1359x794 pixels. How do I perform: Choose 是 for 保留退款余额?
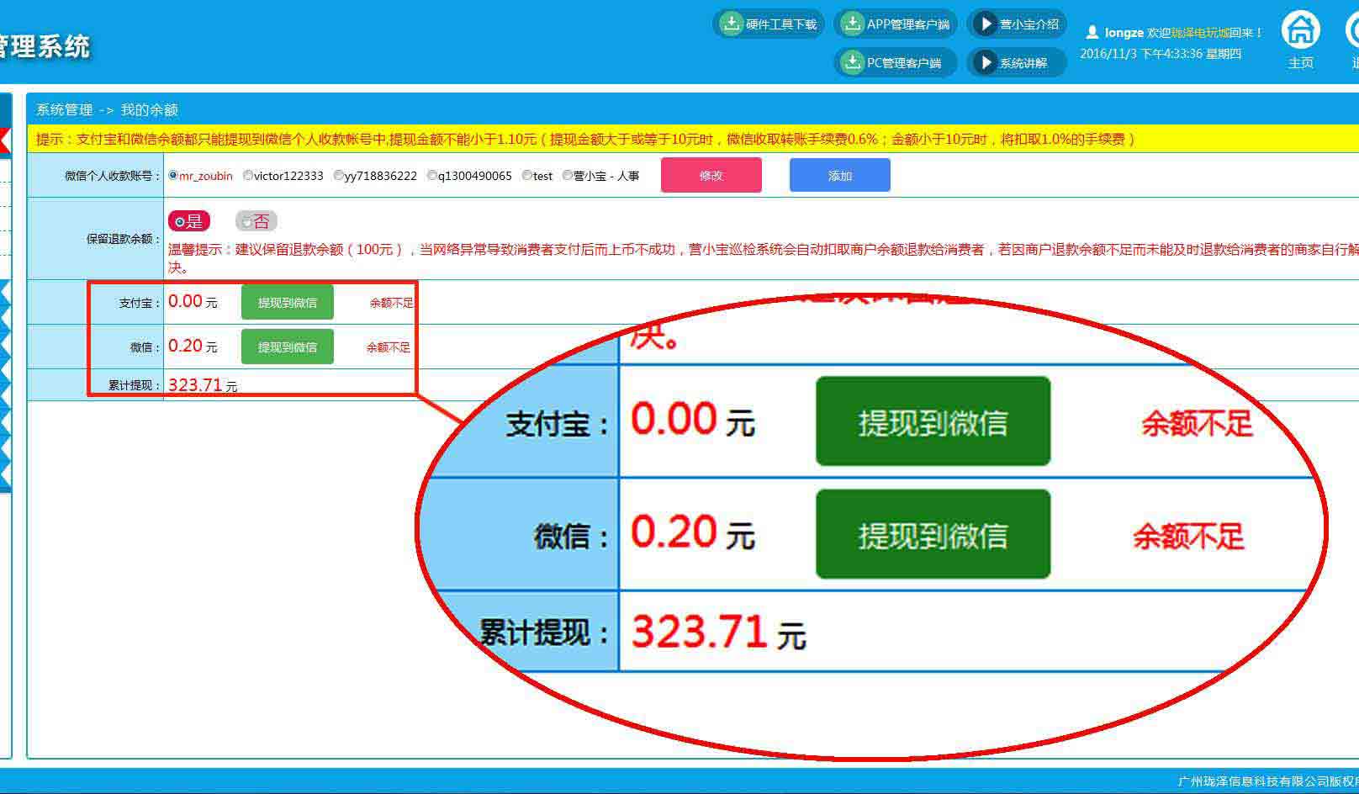[189, 221]
